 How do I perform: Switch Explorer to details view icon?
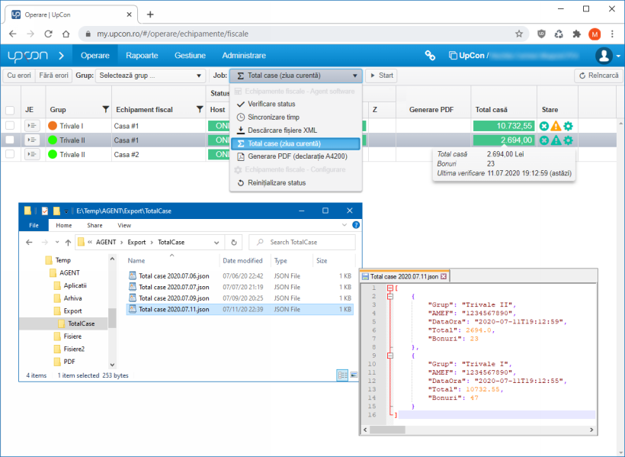342,375
